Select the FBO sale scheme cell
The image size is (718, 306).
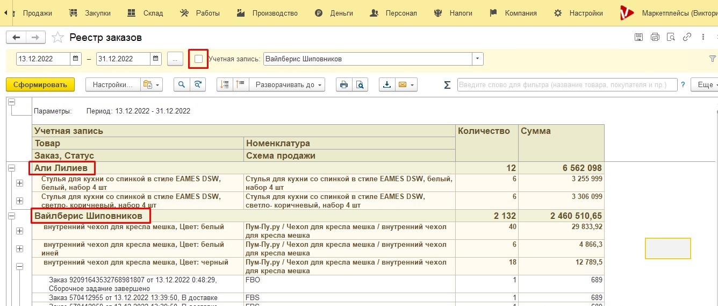click(x=349, y=284)
